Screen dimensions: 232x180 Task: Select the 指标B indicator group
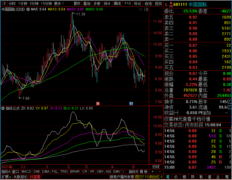point(133,172)
